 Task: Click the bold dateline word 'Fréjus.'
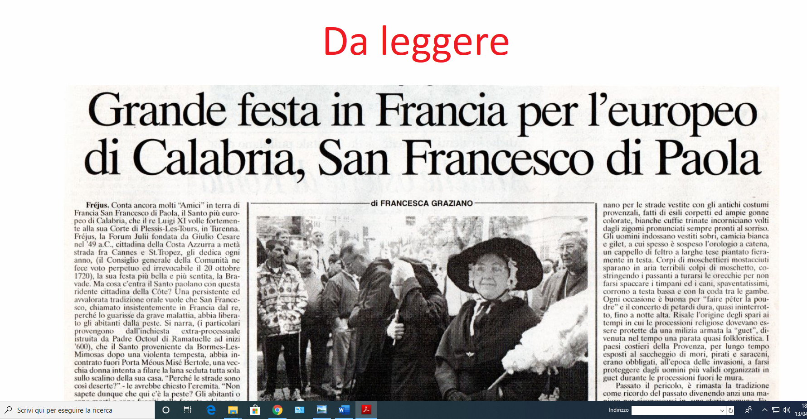coord(97,205)
